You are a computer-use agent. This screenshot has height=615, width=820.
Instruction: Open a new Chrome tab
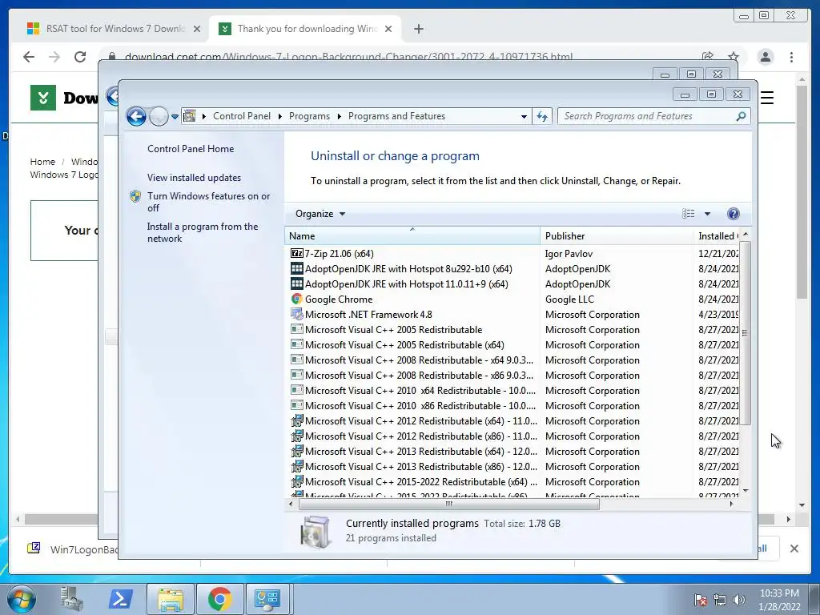(418, 29)
